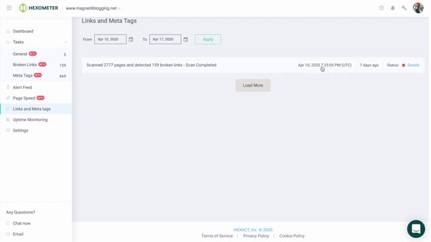Select Links and Meta tags item
The height and width of the screenshot is (242, 431).
32,109
